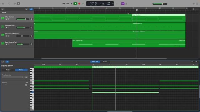This screenshot has width=200, height=112.
Task: Solo the Thunderous Ambience track
Action: 8,36
